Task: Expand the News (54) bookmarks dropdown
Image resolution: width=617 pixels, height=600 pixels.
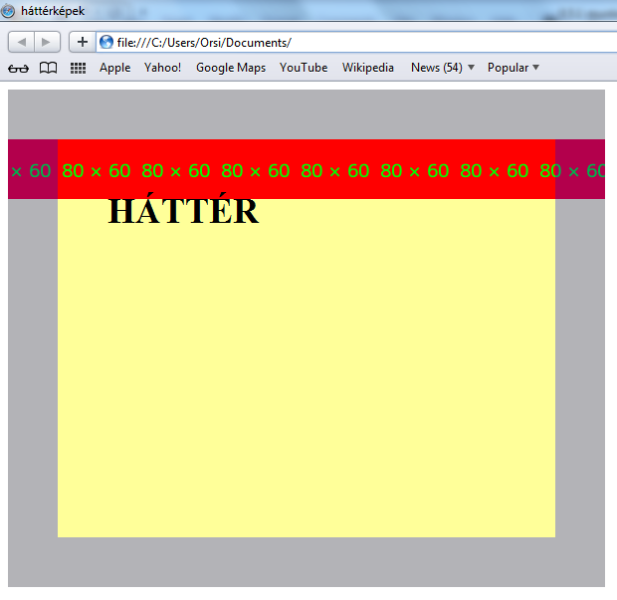Action: (442, 68)
